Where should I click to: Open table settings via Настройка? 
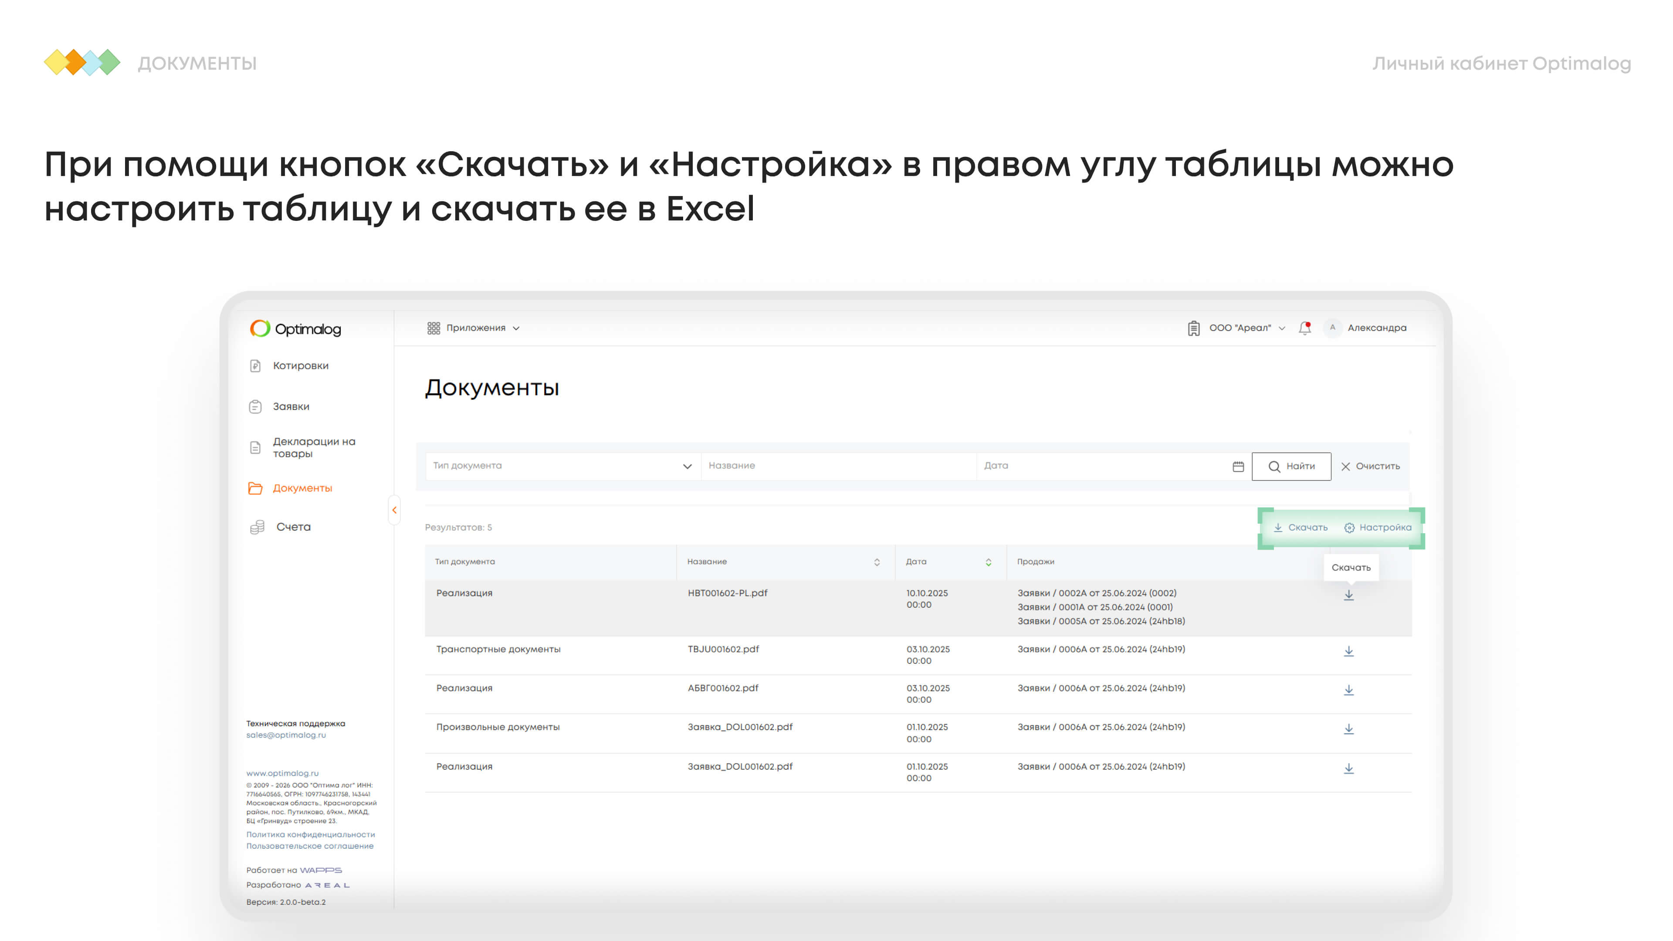(x=1378, y=527)
